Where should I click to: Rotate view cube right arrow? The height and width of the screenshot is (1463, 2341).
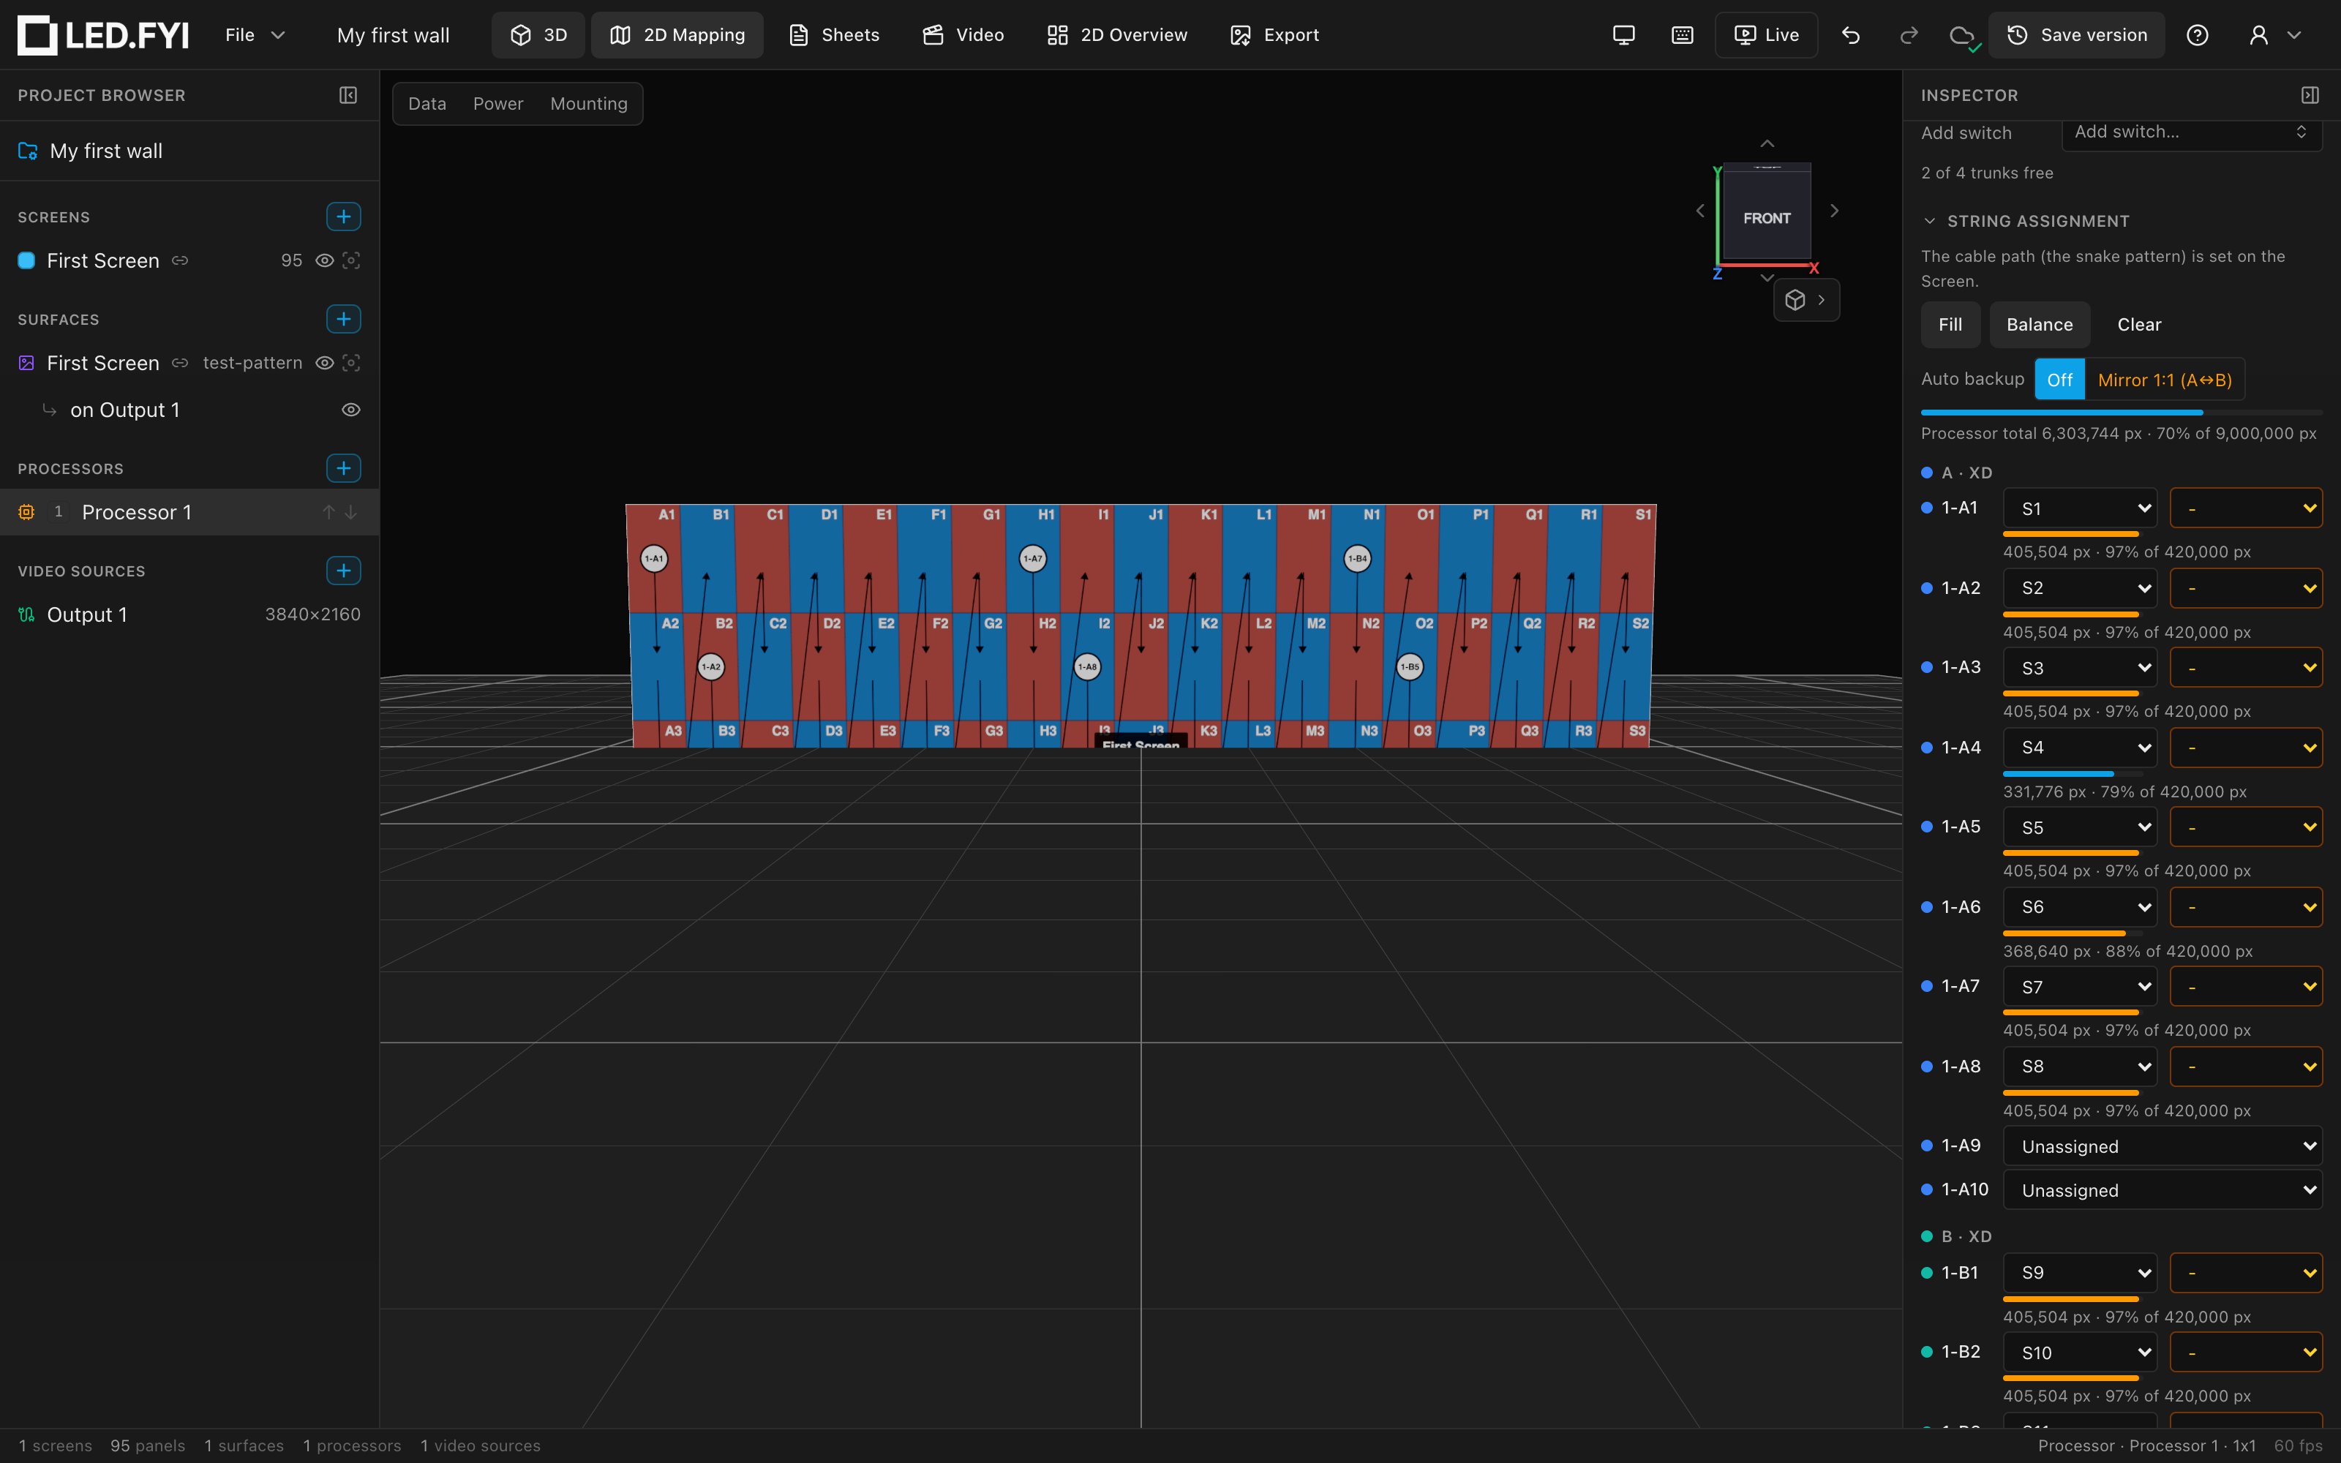[1834, 211]
